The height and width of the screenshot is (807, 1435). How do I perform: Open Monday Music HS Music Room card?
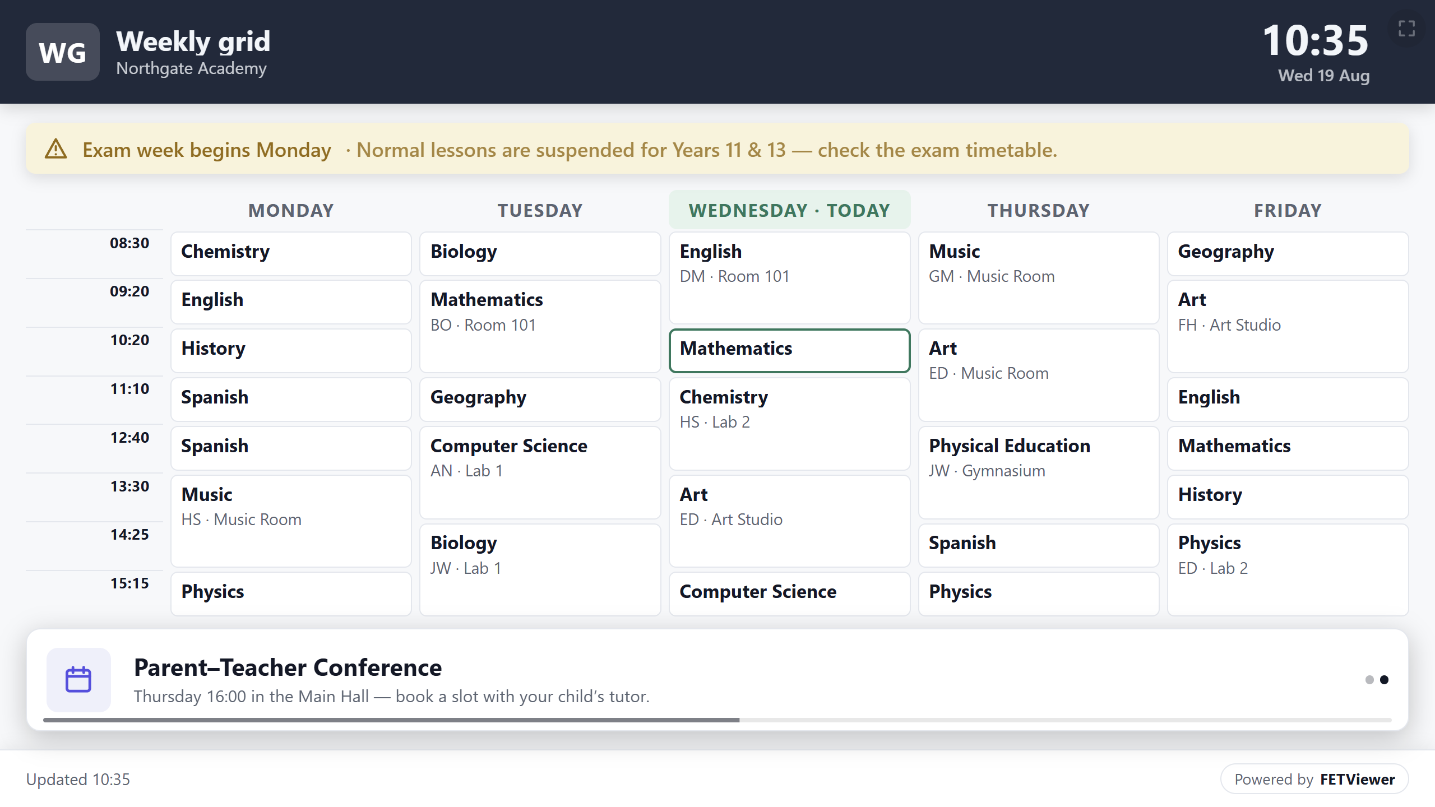pyautogui.click(x=291, y=521)
